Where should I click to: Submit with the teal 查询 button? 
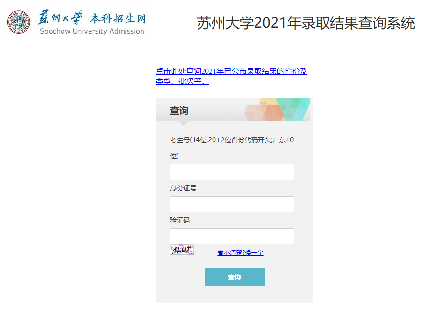235,277
